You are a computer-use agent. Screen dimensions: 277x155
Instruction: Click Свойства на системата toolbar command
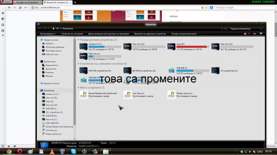point(72,34)
